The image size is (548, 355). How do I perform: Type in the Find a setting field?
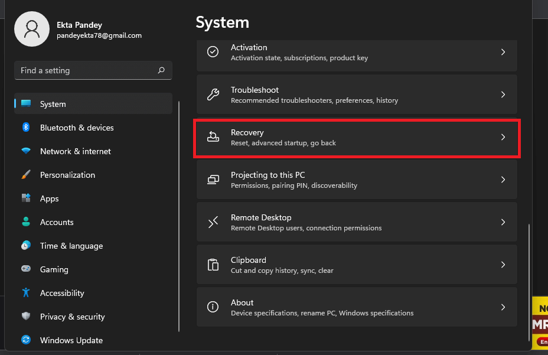86,70
